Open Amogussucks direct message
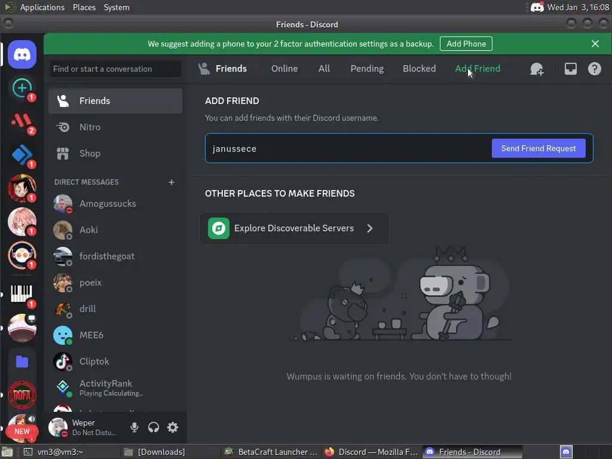Viewport: 612px width, 459px height. click(x=115, y=204)
